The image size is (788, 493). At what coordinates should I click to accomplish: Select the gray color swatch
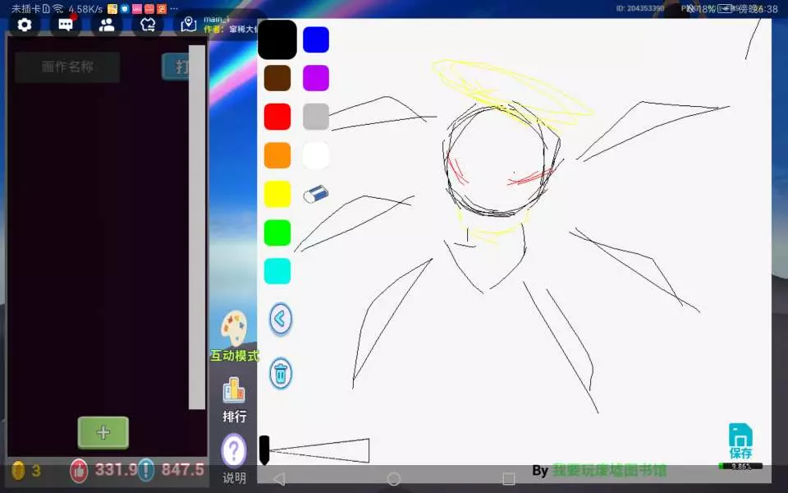click(x=316, y=117)
